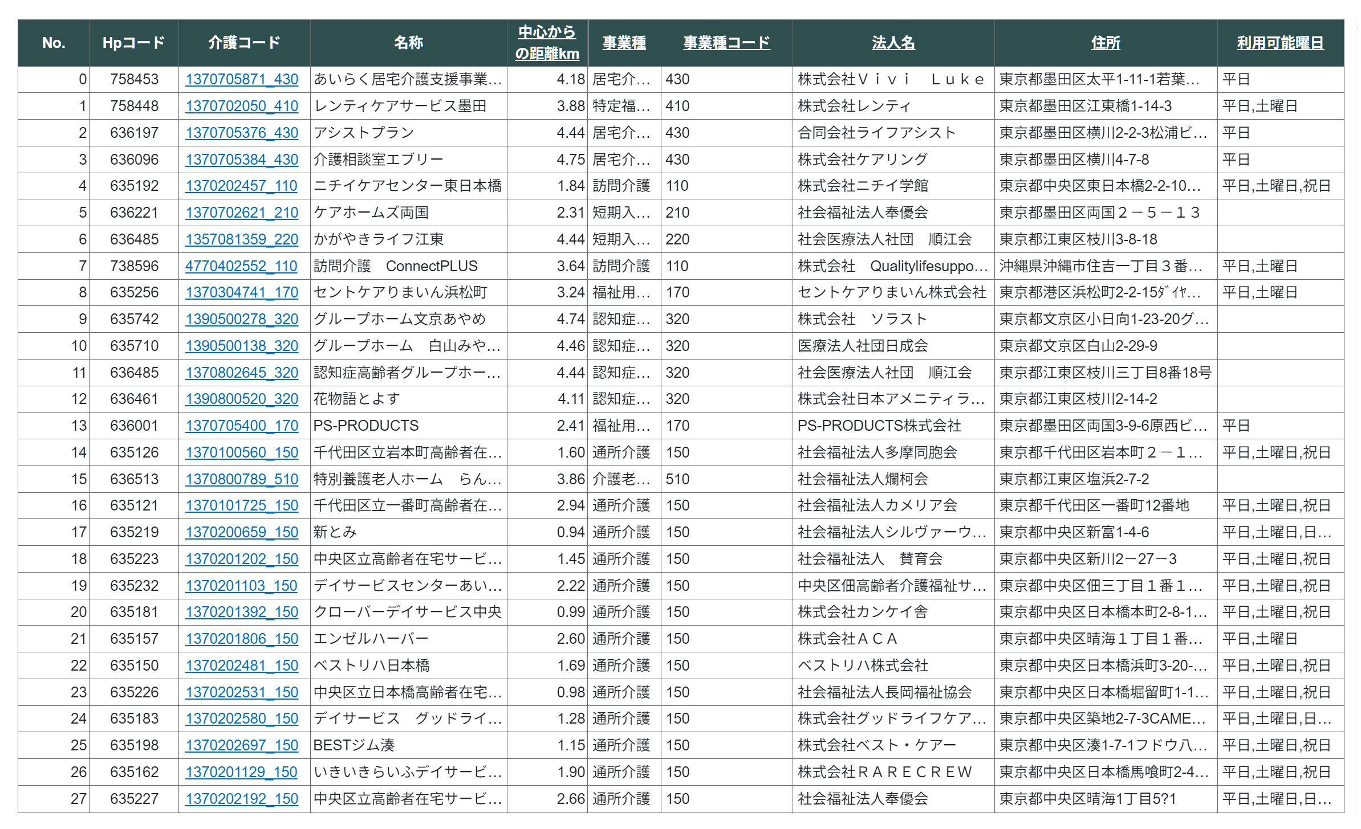Sort by 法人名 column header
1361x829 pixels.
click(x=893, y=43)
